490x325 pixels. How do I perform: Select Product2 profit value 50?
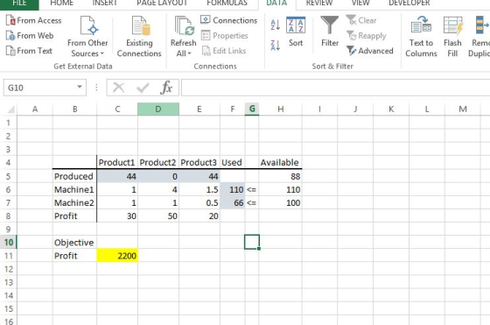[158, 215]
